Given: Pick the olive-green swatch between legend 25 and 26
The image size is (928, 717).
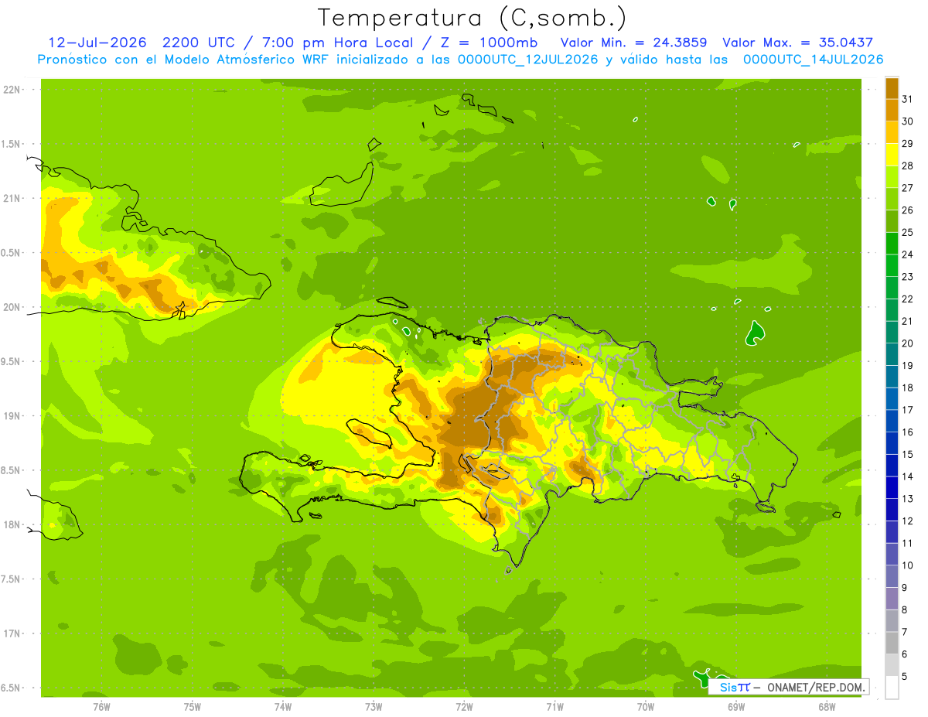Looking at the screenshot, I should tap(892, 221).
